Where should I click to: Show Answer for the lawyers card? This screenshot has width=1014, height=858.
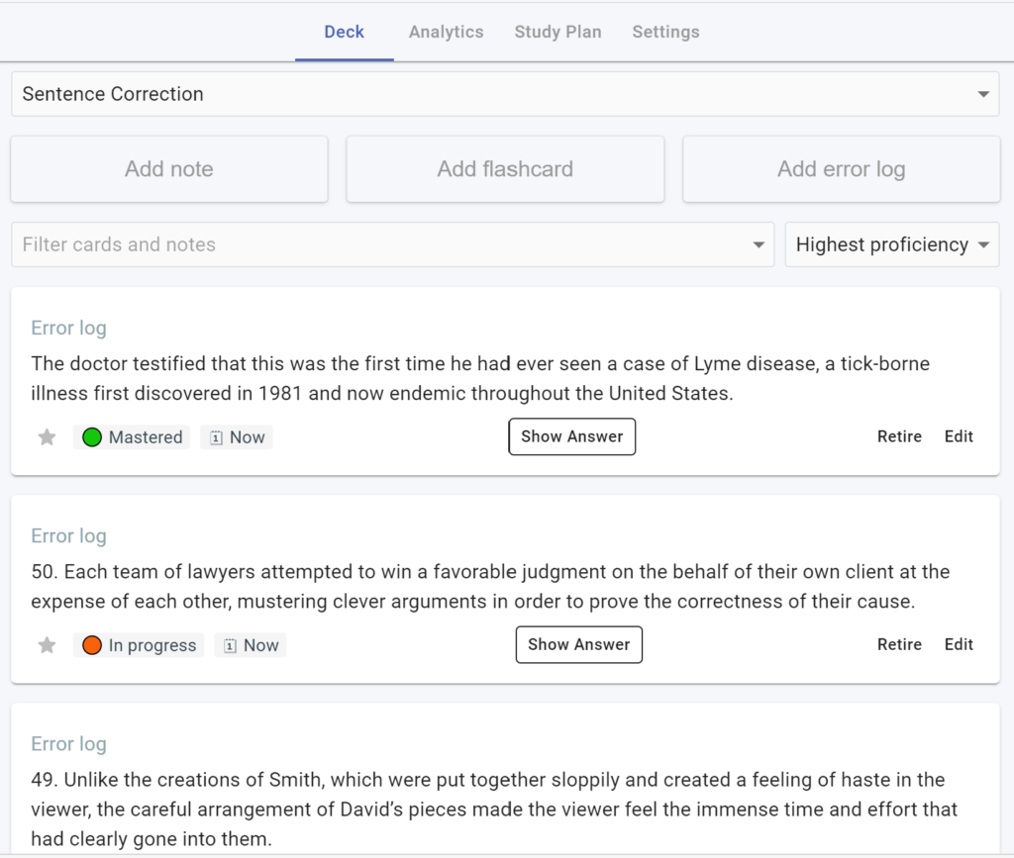pyautogui.click(x=578, y=645)
